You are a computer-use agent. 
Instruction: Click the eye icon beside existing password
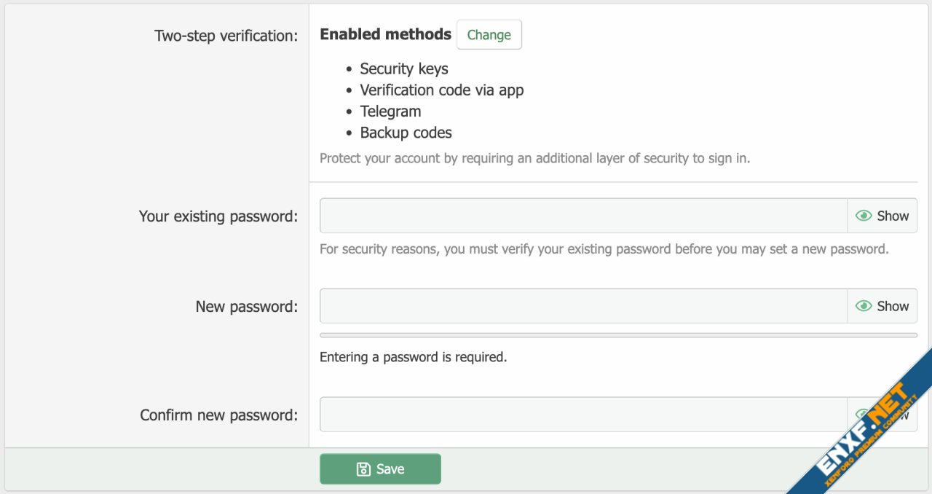pyautogui.click(x=864, y=216)
